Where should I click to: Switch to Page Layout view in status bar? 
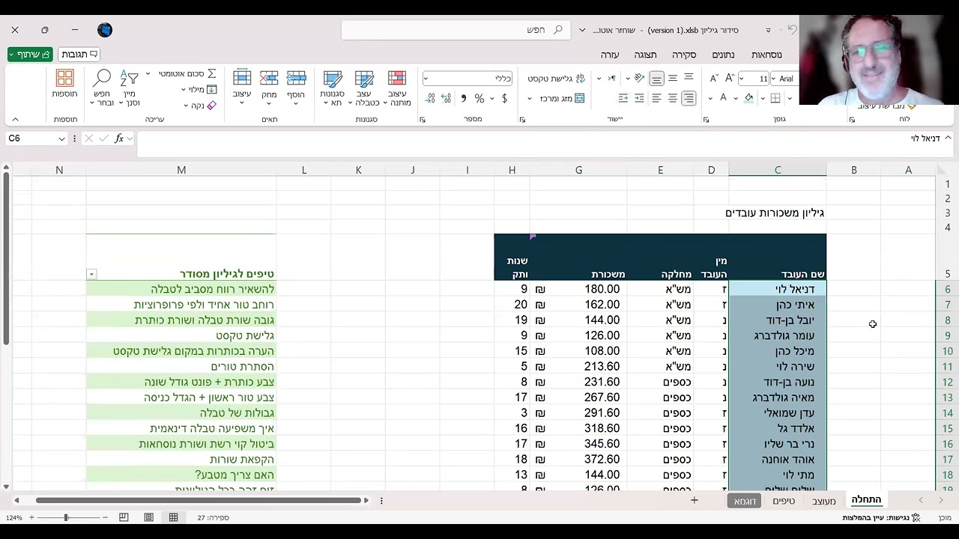point(148,517)
